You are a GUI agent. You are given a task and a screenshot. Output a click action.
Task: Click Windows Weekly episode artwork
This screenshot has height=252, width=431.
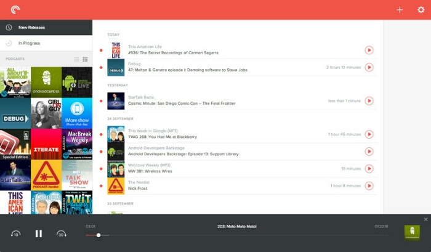point(116,168)
